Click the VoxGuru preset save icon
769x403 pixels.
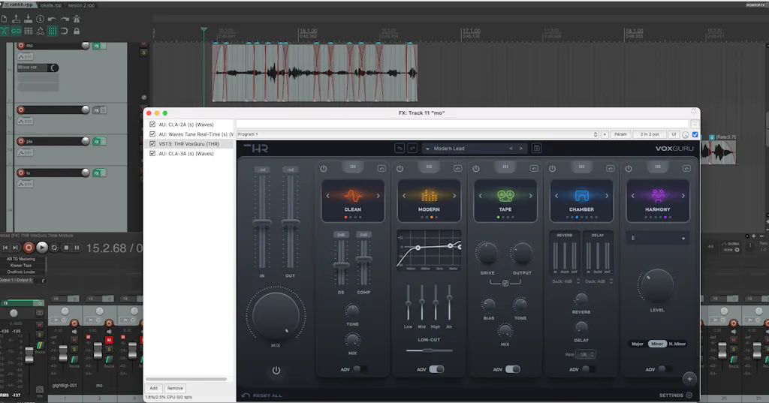tap(536, 149)
